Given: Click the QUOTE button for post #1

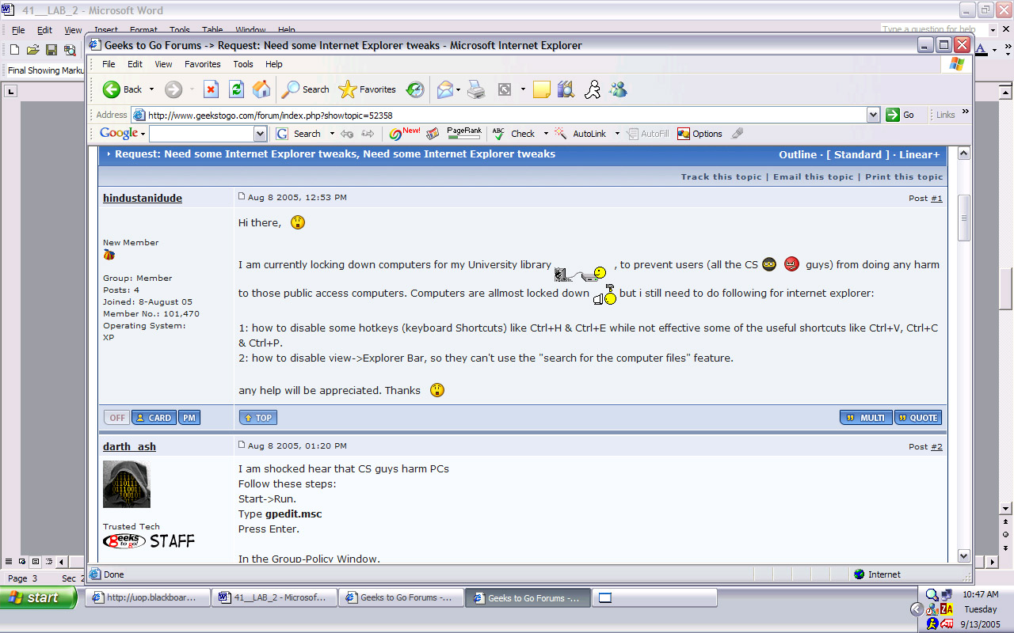Looking at the screenshot, I should point(918,418).
